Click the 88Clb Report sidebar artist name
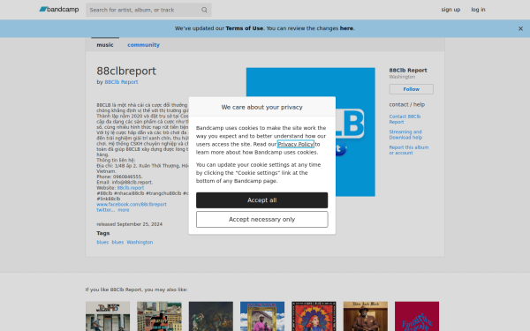 (407, 71)
